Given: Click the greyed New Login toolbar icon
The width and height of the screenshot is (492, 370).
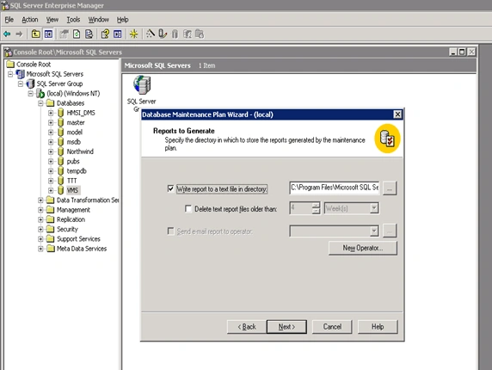Looking at the screenshot, I should [x=188, y=34].
